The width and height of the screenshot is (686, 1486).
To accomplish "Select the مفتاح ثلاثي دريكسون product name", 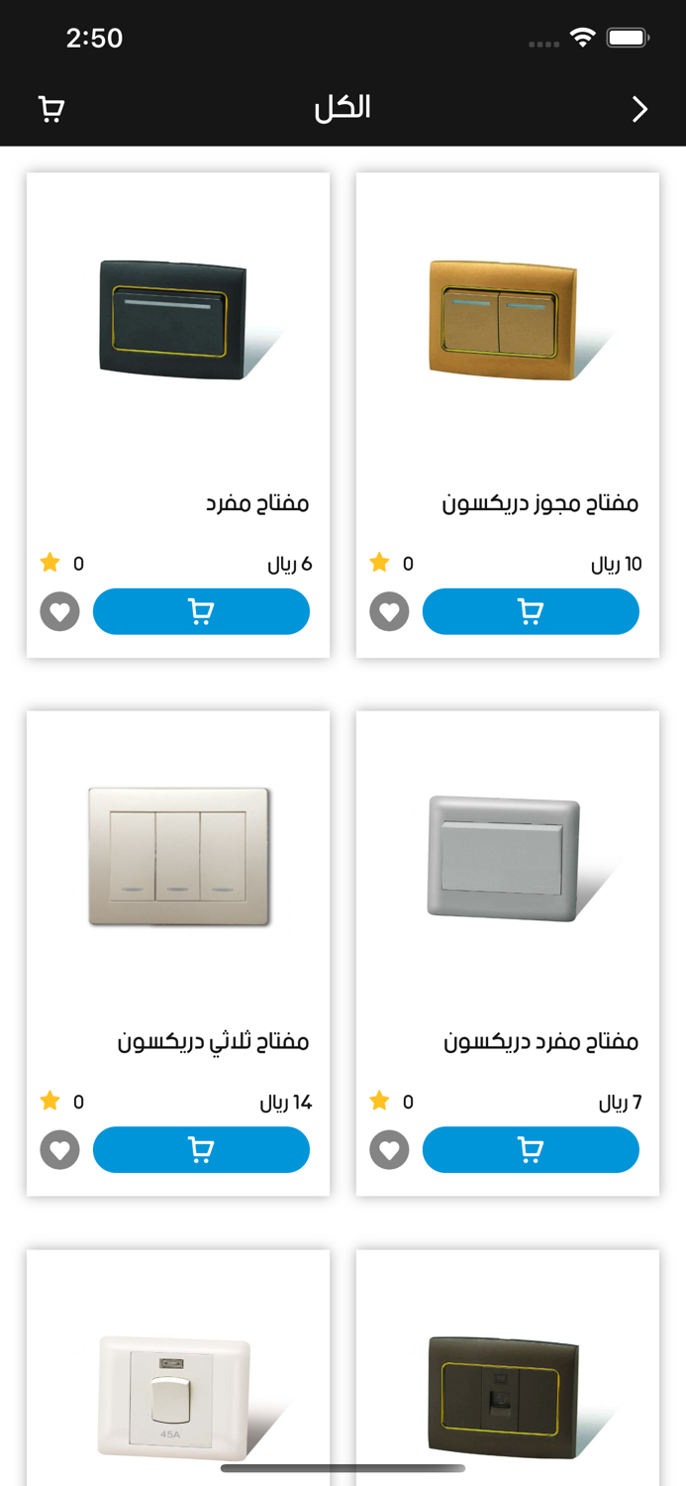I will [x=230, y=1041].
